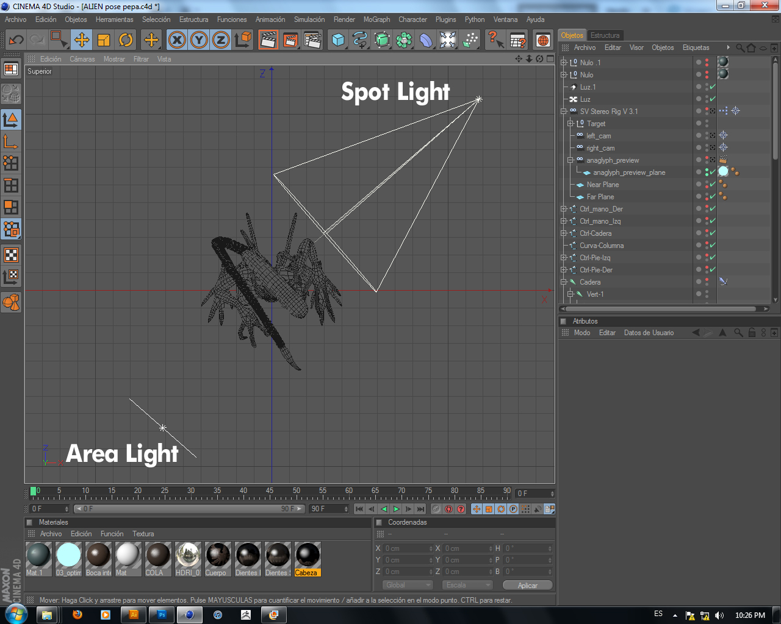
Task: Toggle visibility dots for Luz.1
Action: point(707,87)
